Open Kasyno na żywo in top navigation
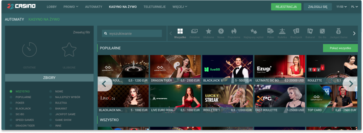Viewport: 363px width, 133px height. click(x=123, y=7)
